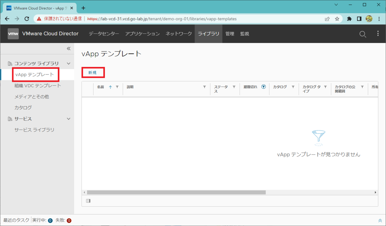
Task: Click the scrollbar left arrow
Action: tap(85, 192)
